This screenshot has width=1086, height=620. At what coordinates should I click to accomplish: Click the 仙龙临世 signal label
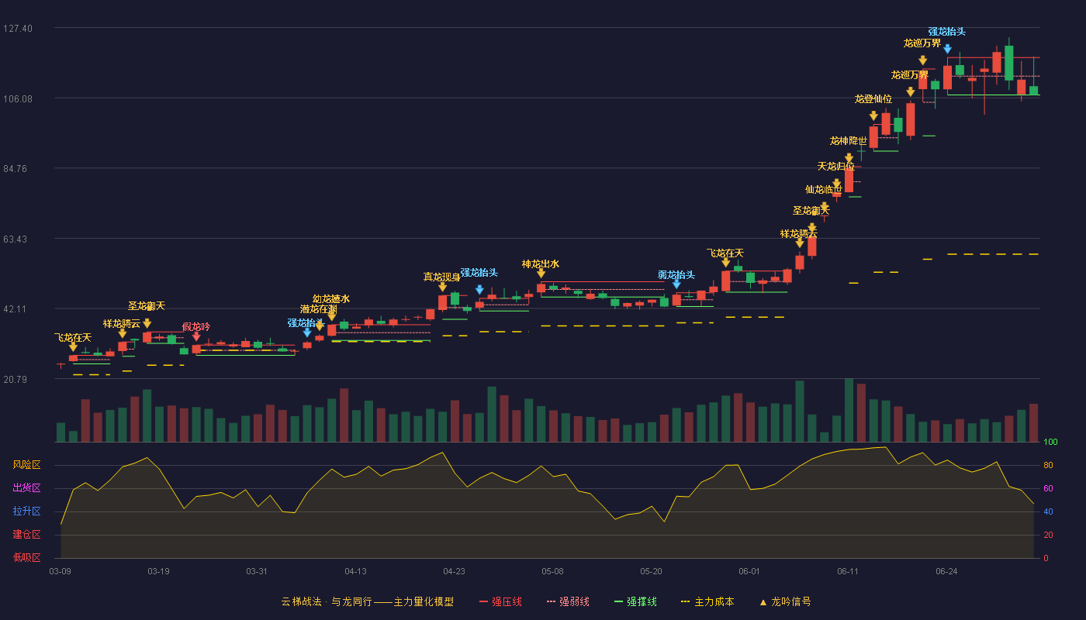(824, 189)
